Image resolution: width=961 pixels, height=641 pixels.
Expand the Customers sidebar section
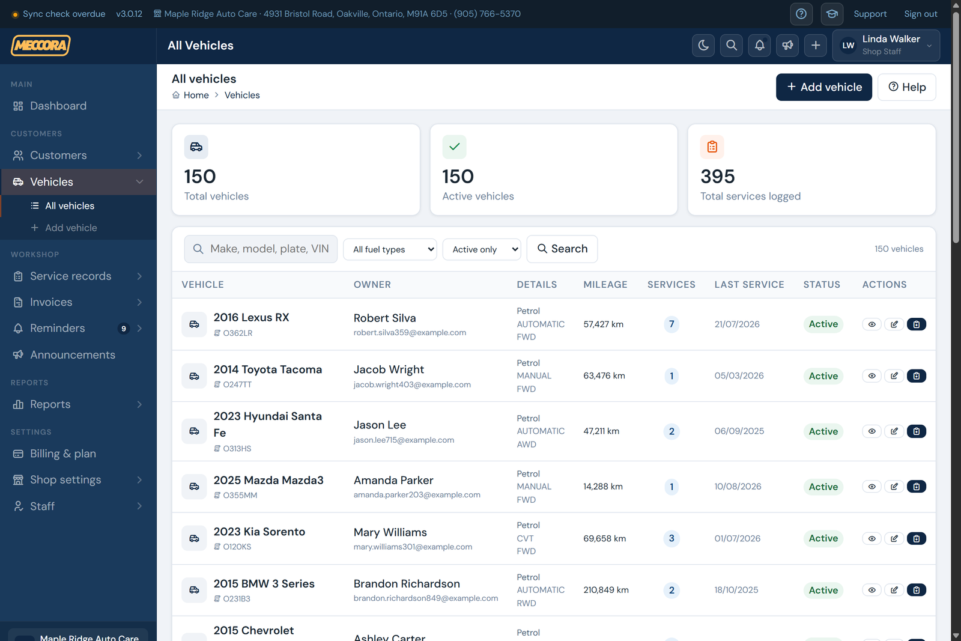(78, 156)
